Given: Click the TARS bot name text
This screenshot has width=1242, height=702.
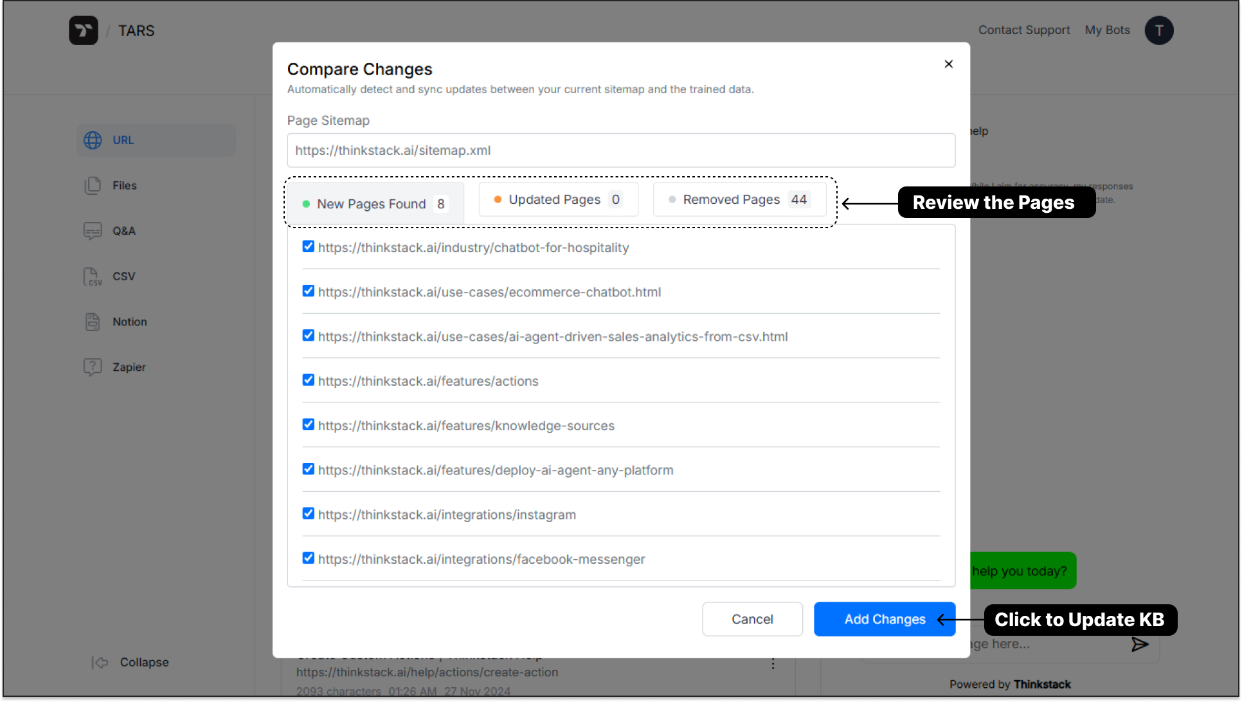Looking at the screenshot, I should pyautogui.click(x=136, y=31).
